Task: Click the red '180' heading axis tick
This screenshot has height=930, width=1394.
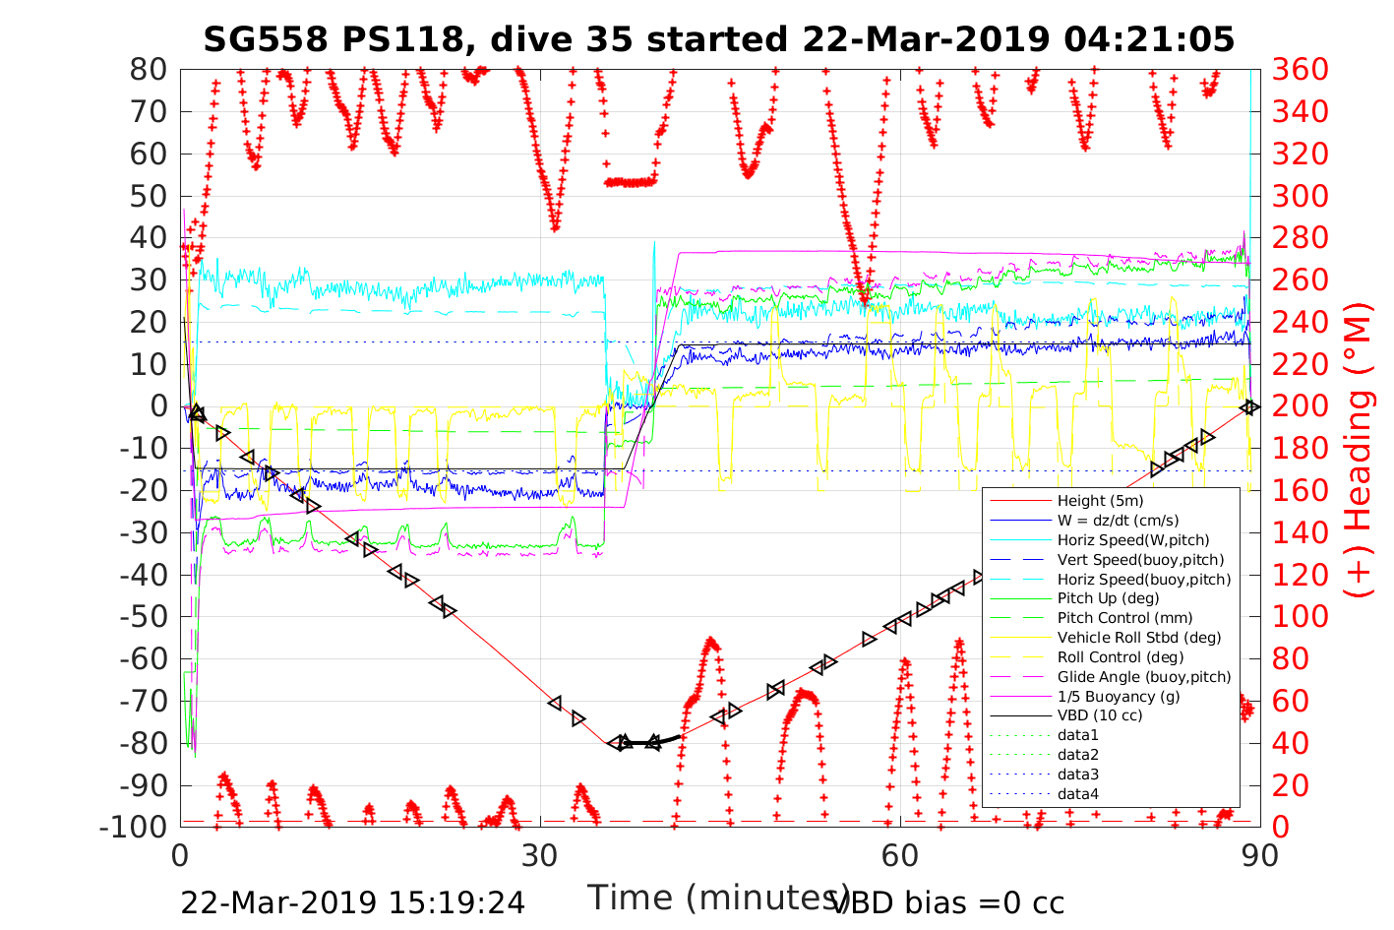Action: 1300,448
